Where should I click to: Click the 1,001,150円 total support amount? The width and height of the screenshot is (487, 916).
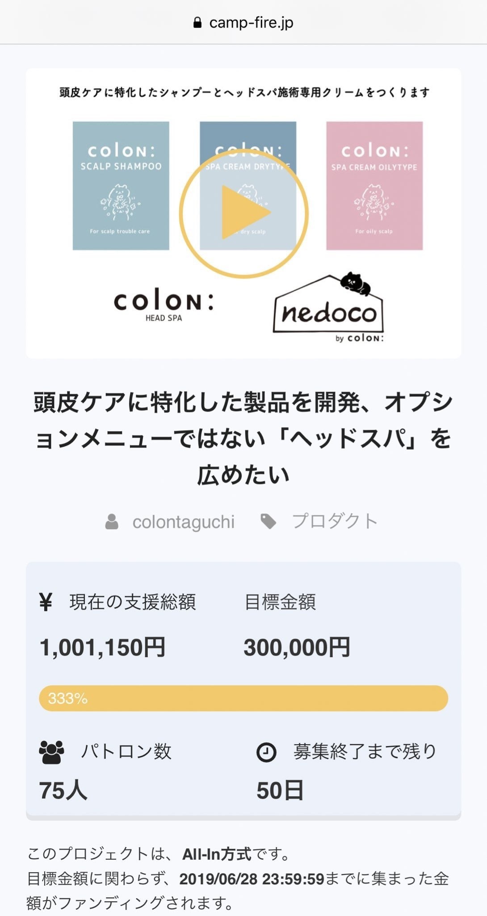pyautogui.click(x=103, y=647)
